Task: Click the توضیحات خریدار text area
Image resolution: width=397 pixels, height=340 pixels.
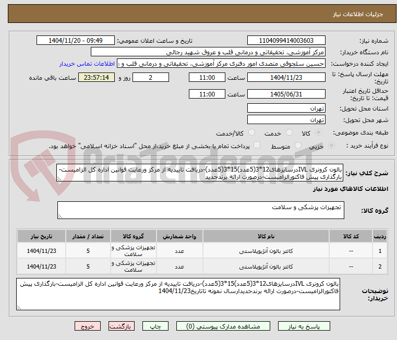Action: (x=178, y=294)
